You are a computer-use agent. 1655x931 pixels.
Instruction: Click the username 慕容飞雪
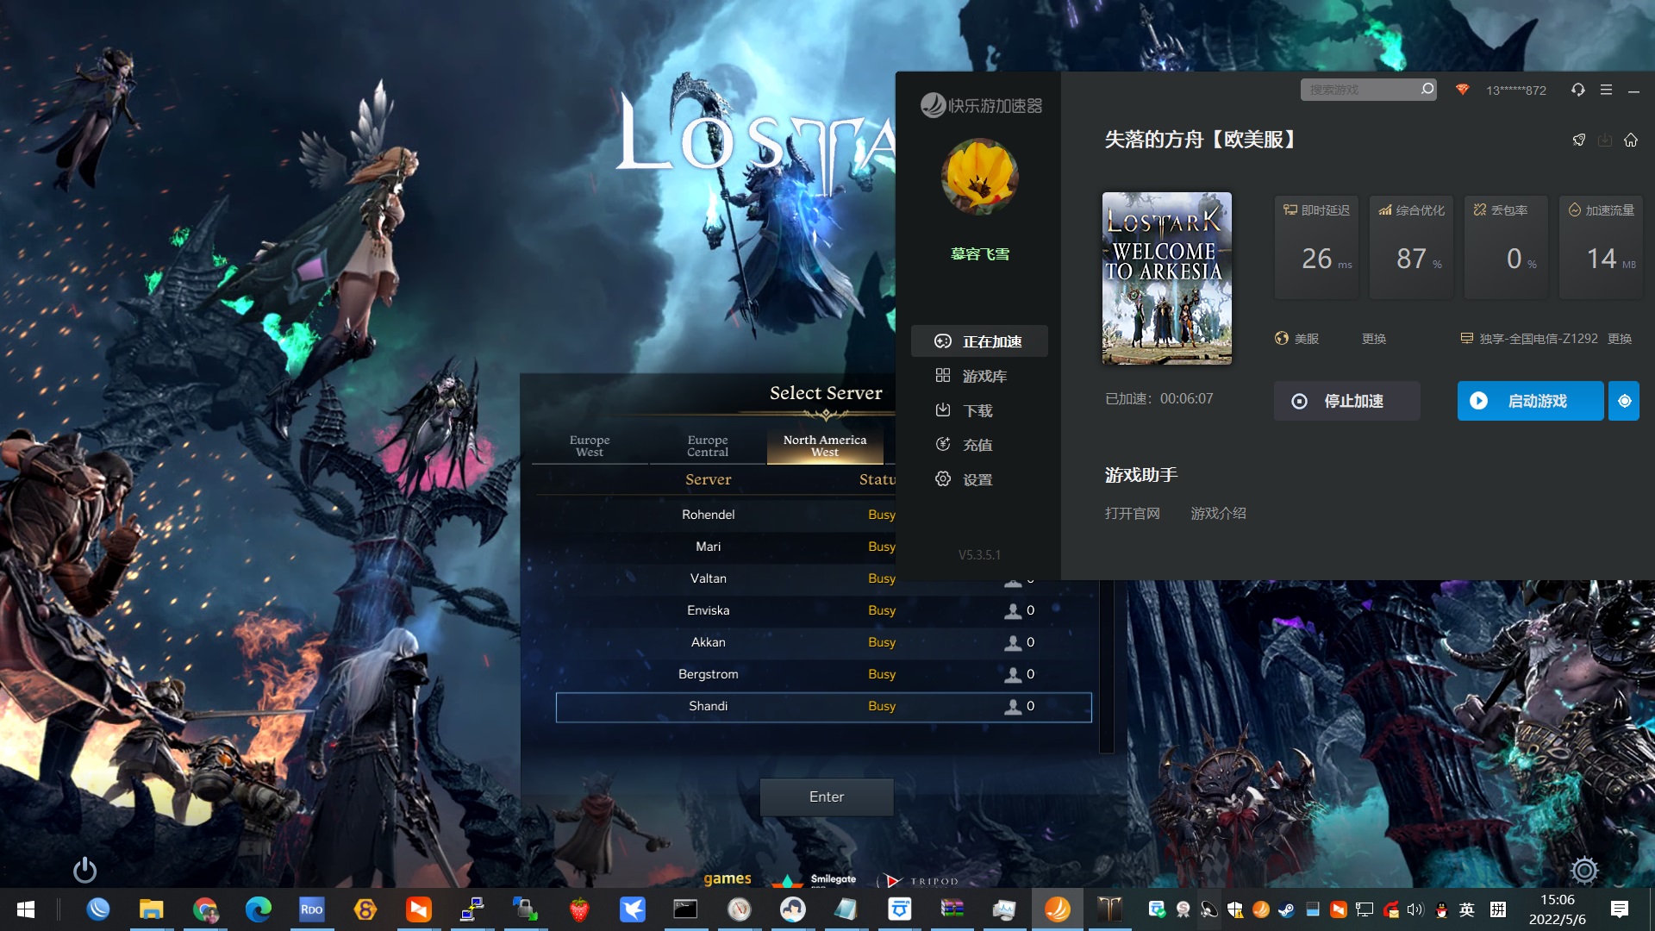[979, 254]
